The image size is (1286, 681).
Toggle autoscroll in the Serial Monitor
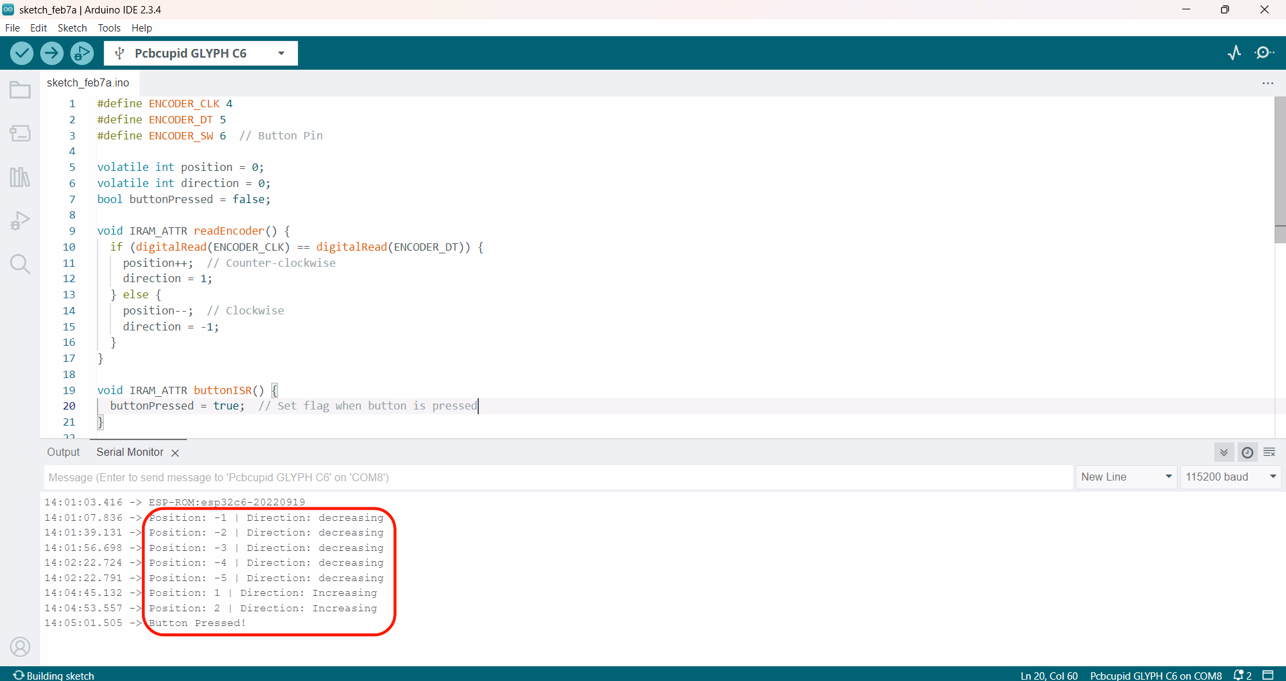pos(1224,452)
